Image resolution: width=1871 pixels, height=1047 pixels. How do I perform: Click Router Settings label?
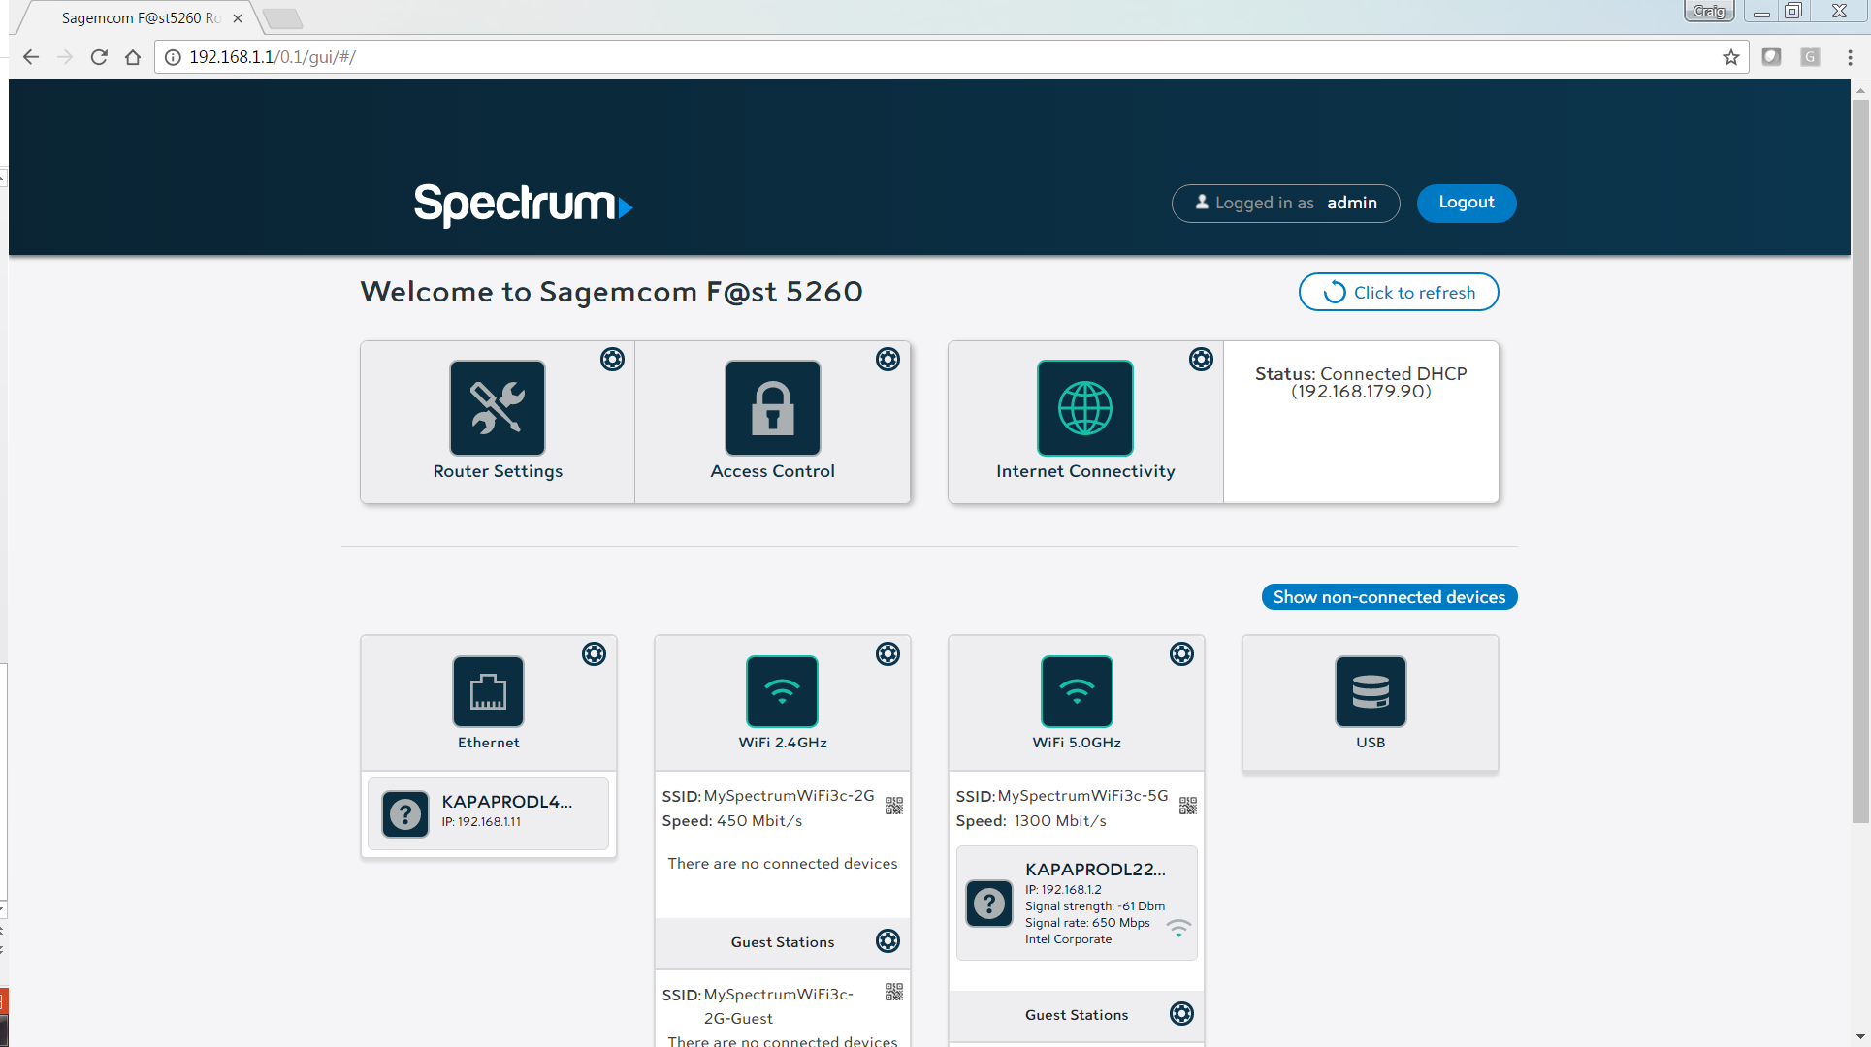(x=498, y=471)
